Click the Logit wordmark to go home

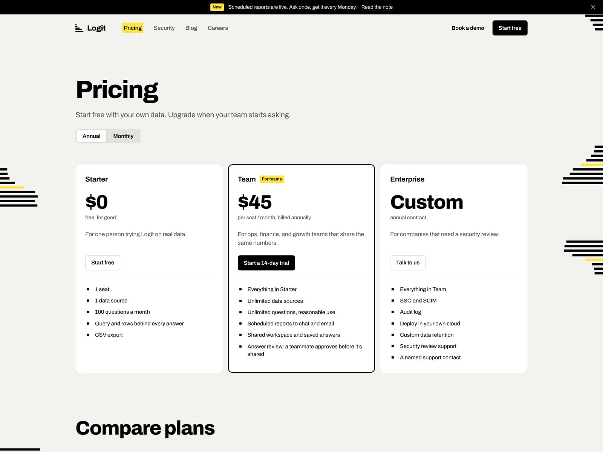(96, 28)
